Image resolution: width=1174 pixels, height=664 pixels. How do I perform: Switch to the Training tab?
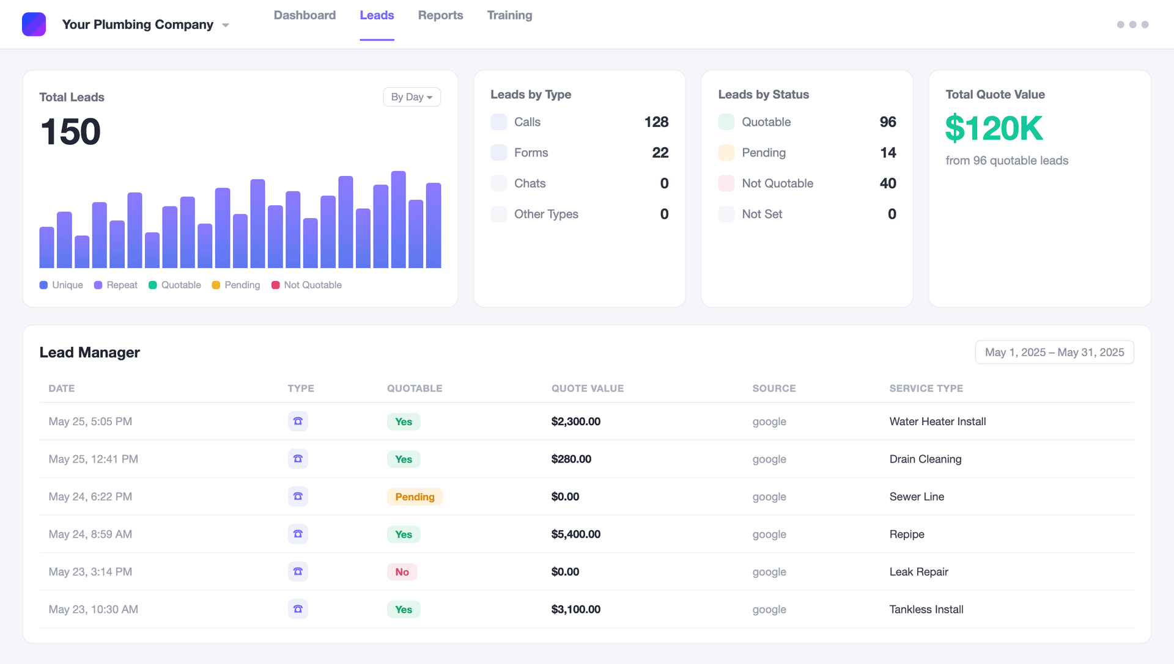509,15
